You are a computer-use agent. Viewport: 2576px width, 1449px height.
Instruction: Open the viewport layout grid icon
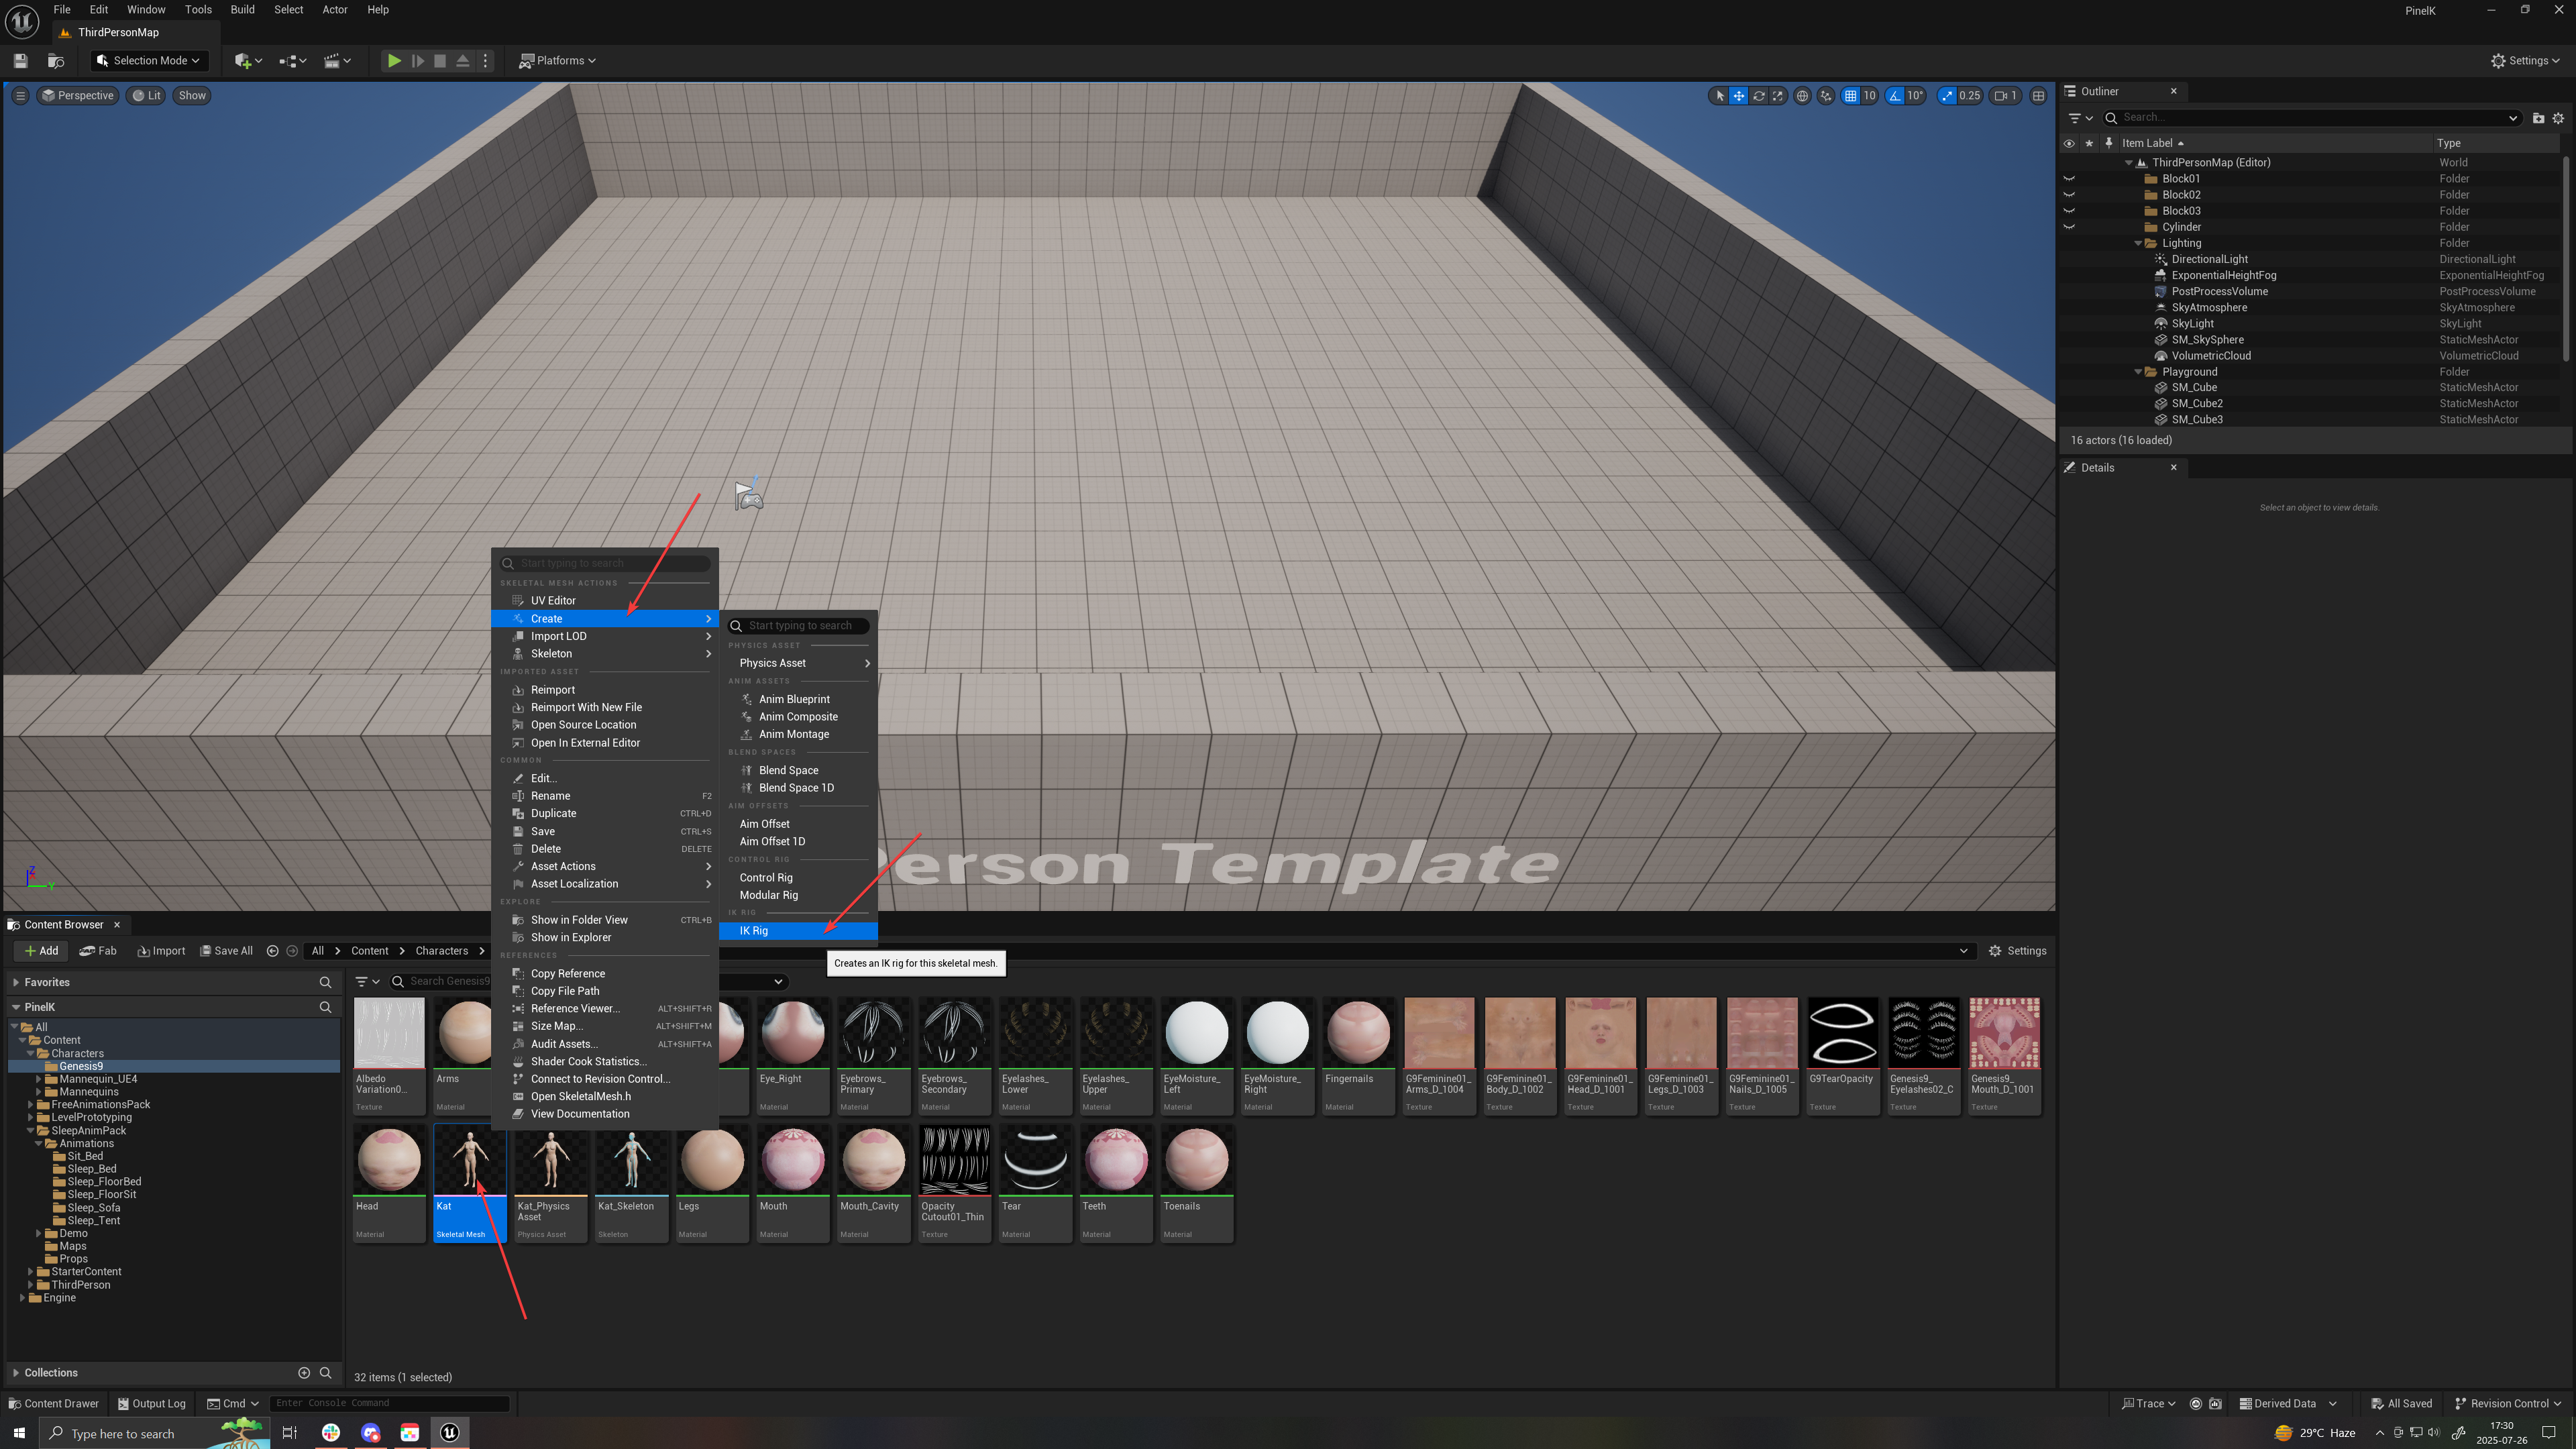click(2038, 96)
